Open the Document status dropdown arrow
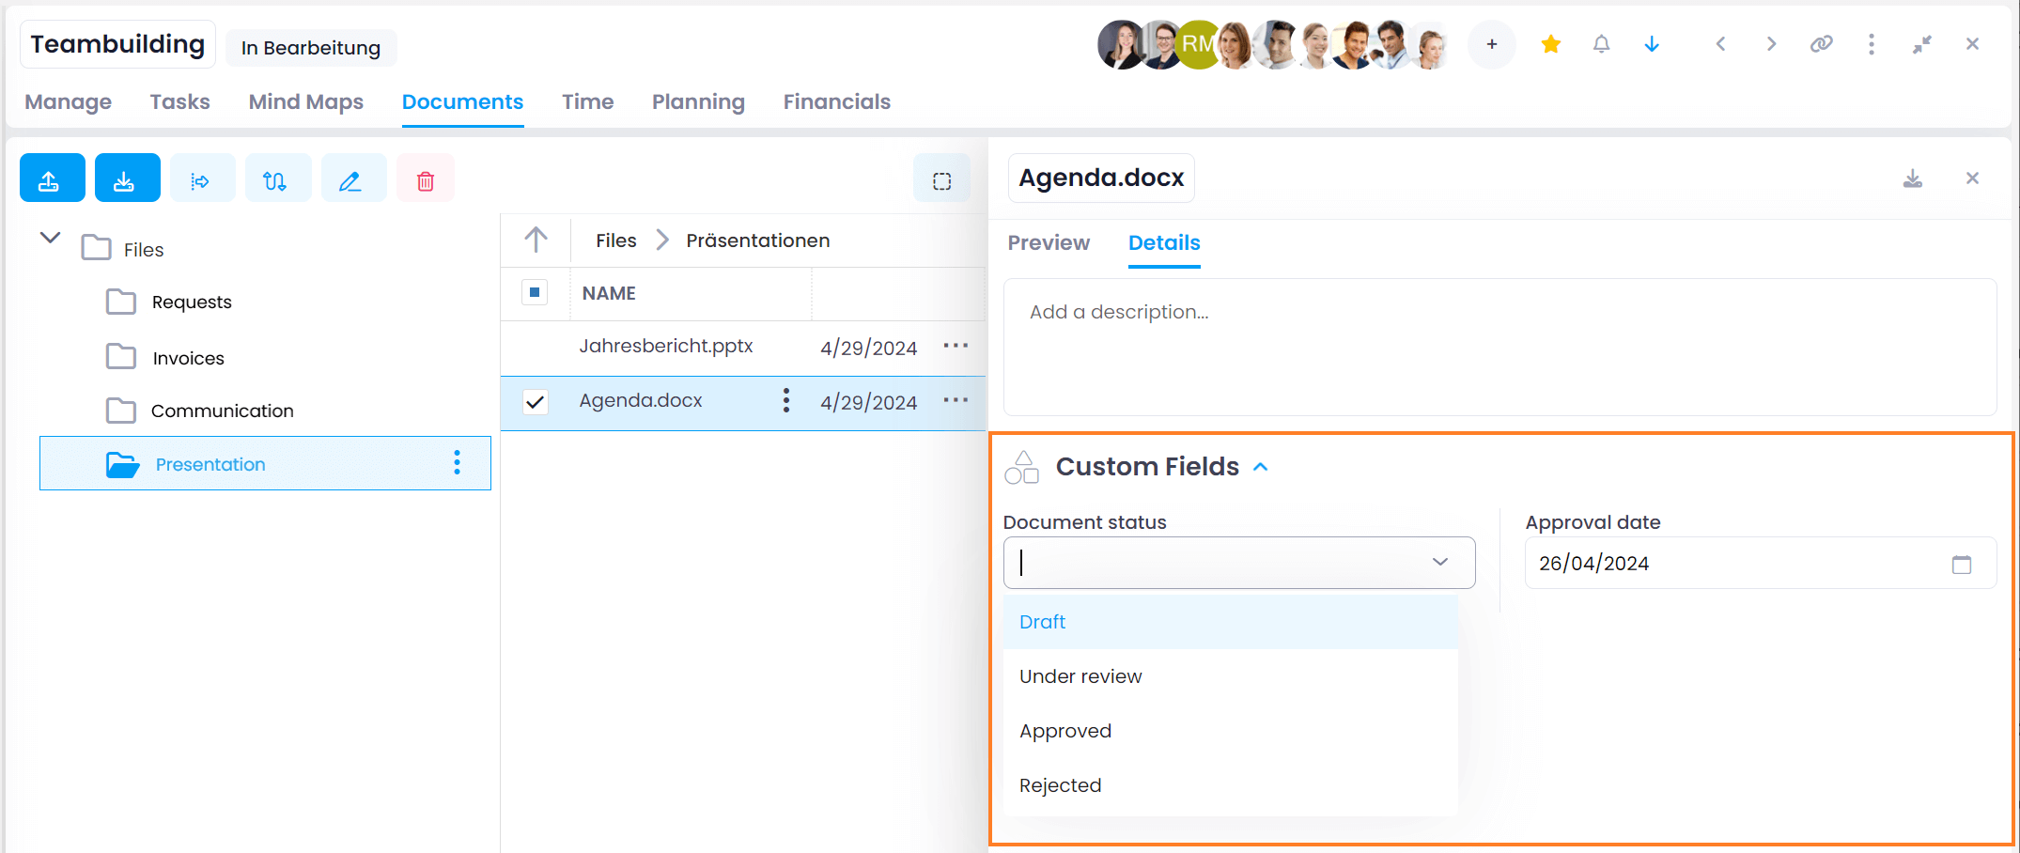Viewport: 2020px width, 853px height. [1439, 562]
